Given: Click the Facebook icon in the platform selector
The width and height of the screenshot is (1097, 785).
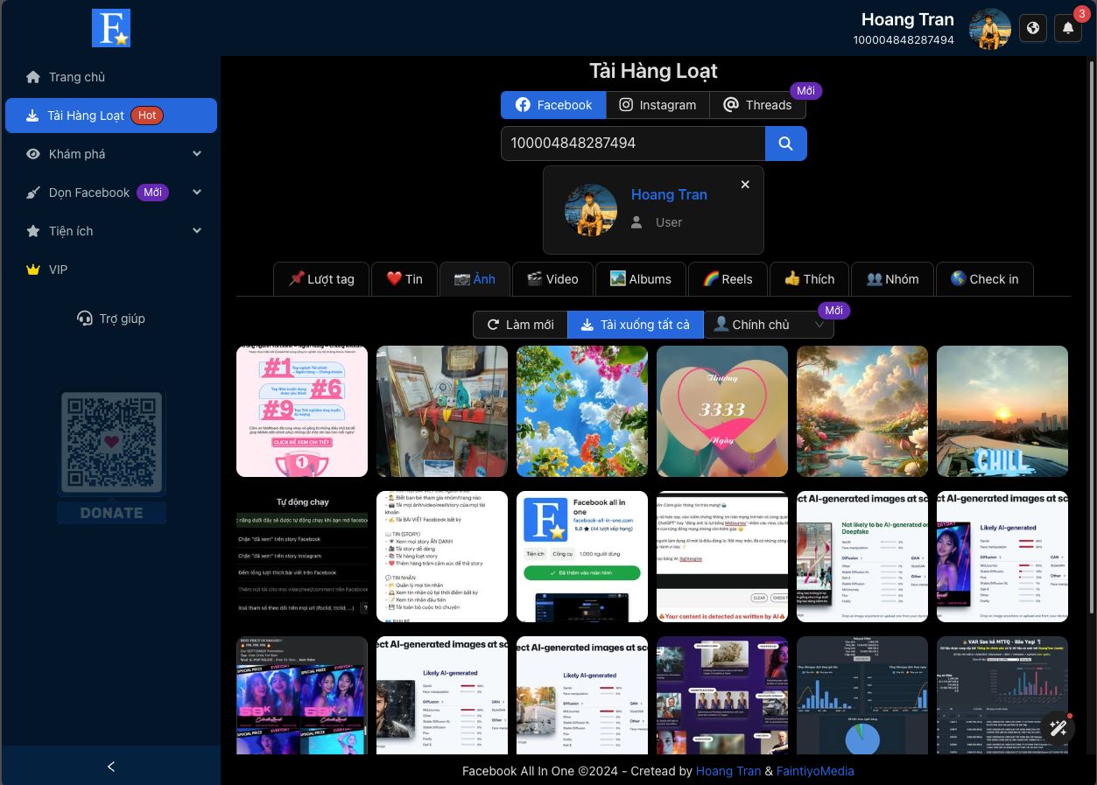Looking at the screenshot, I should (523, 105).
